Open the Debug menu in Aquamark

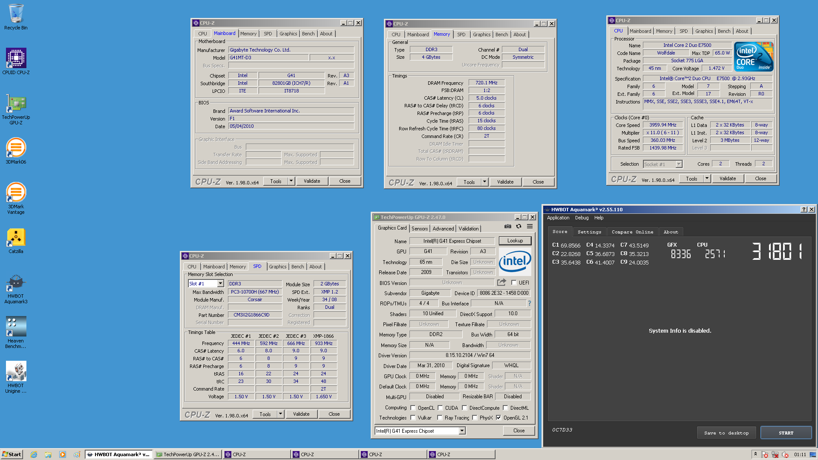pyautogui.click(x=582, y=218)
